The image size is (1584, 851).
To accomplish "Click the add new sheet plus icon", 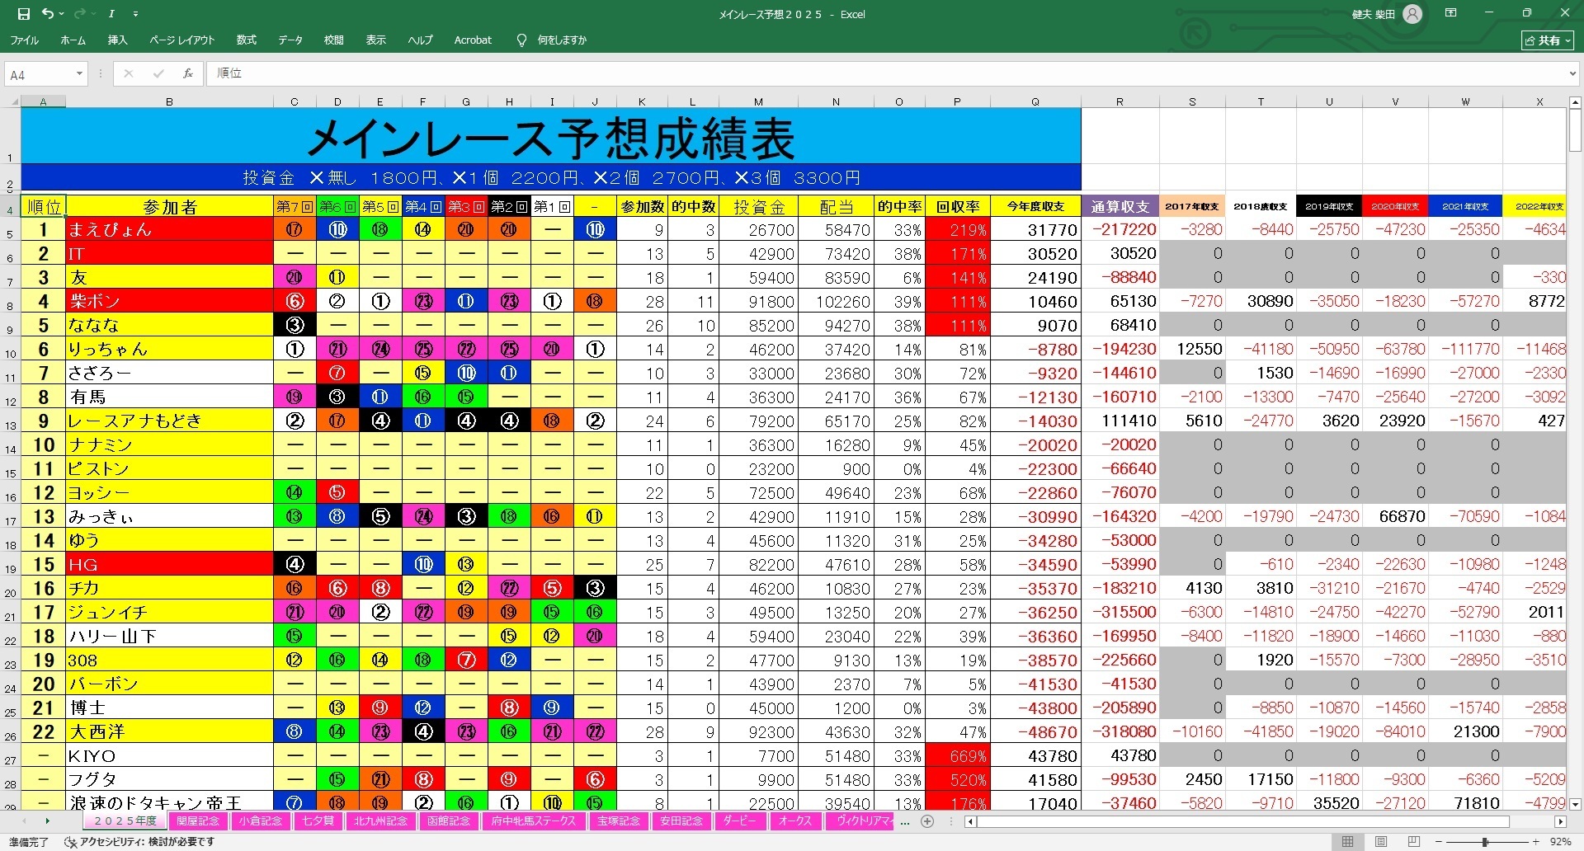I will coord(927,821).
